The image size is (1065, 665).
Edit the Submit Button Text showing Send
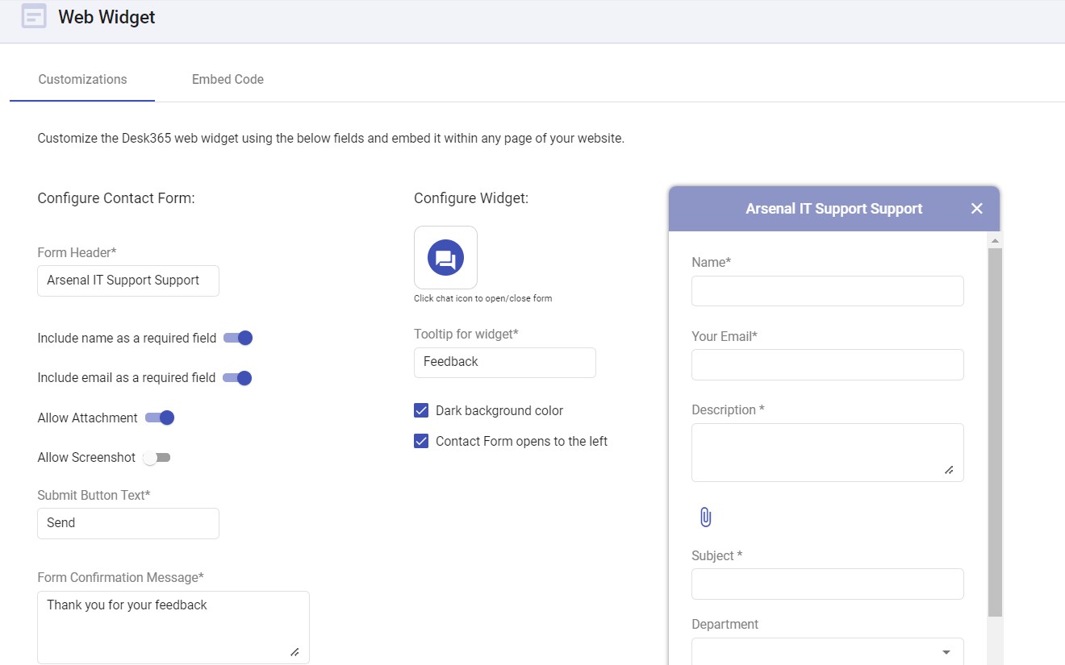click(x=127, y=523)
